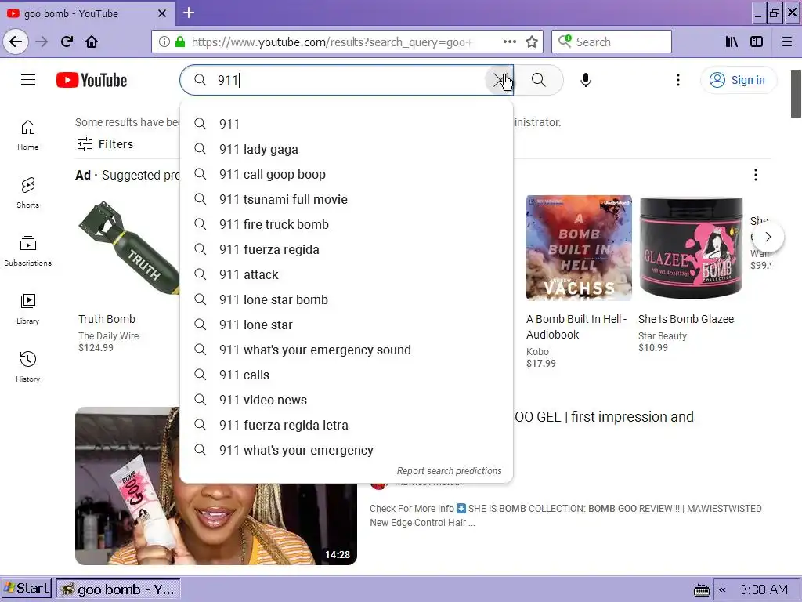Open the Firefox hamburger menu
The image size is (802, 602).
point(786,42)
